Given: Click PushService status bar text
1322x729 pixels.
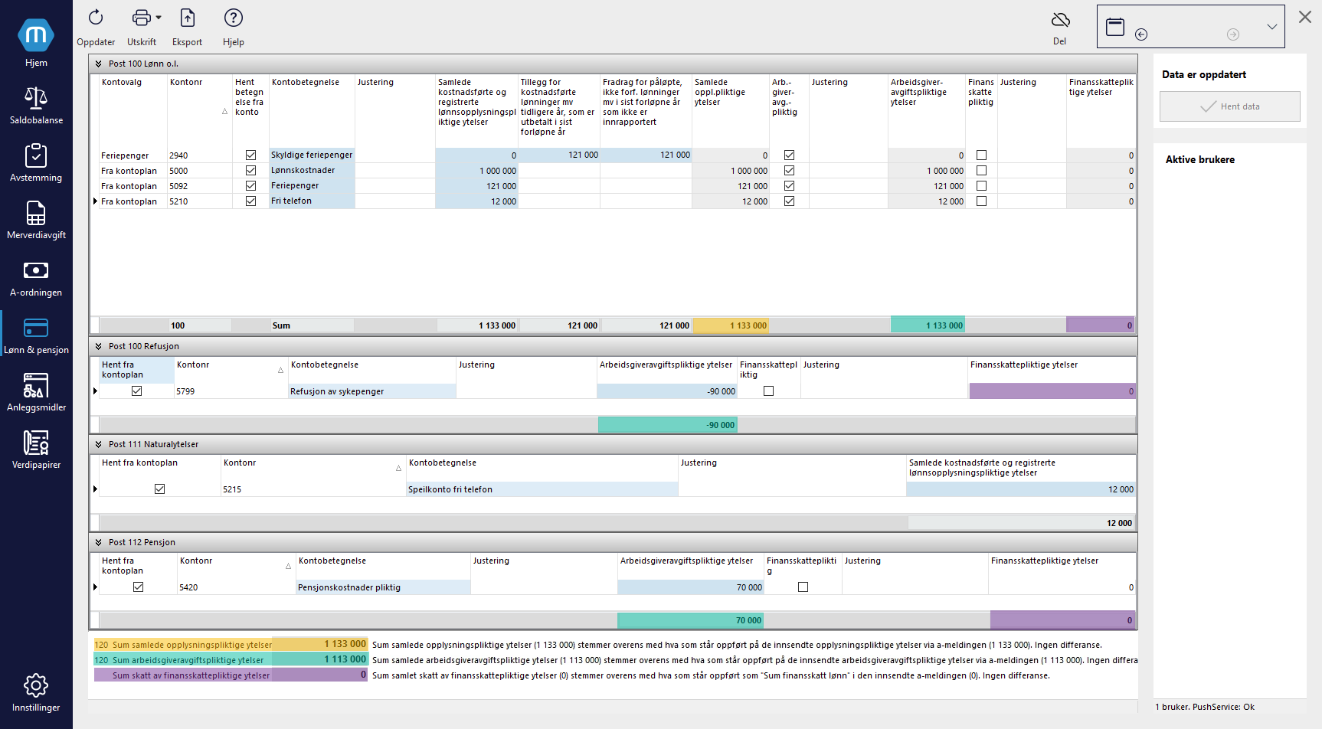Looking at the screenshot, I should click(x=1205, y=708).
